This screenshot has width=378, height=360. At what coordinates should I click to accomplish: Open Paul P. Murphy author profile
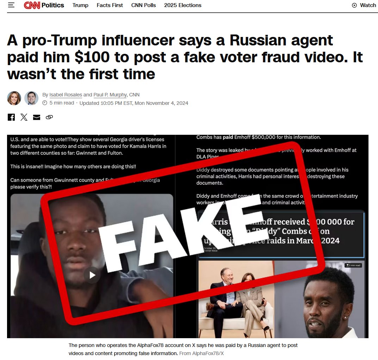coord(110,95)
